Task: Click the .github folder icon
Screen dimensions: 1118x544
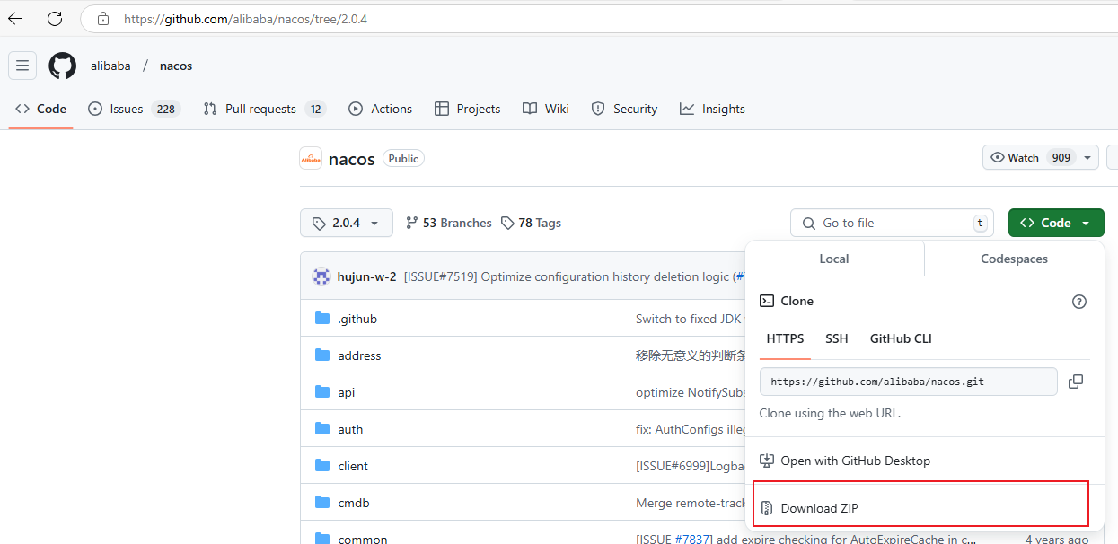Action: click(322, 319)
